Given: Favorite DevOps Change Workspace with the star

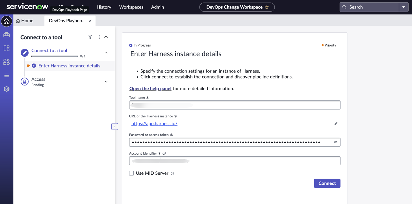Looking at the screenshot, I should (267, 7).
